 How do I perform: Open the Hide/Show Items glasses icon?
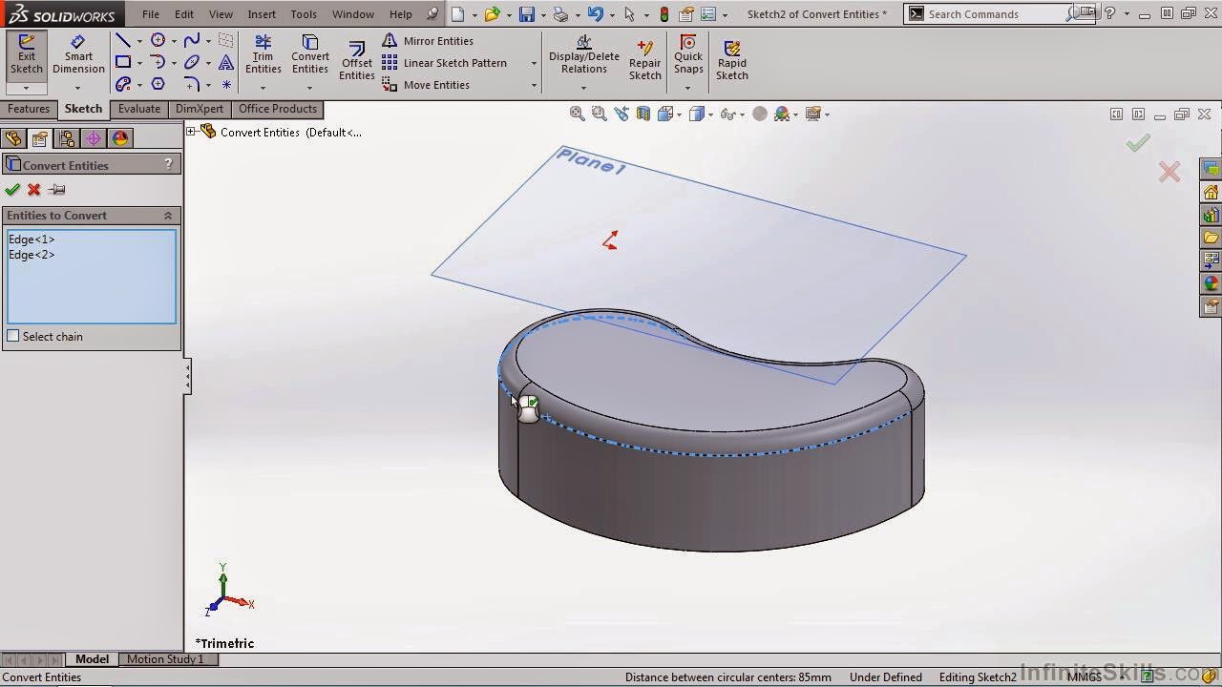click(727, 114)
